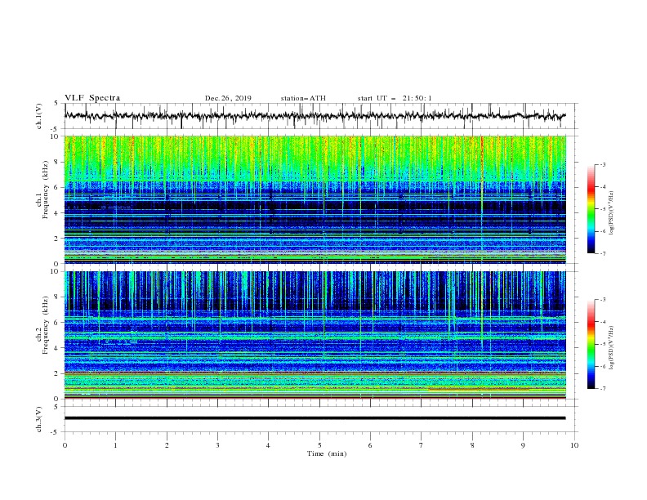Click the "-3" tick on ch.1 colorbar
The image size is (647, 500).
tap(602, 164)
